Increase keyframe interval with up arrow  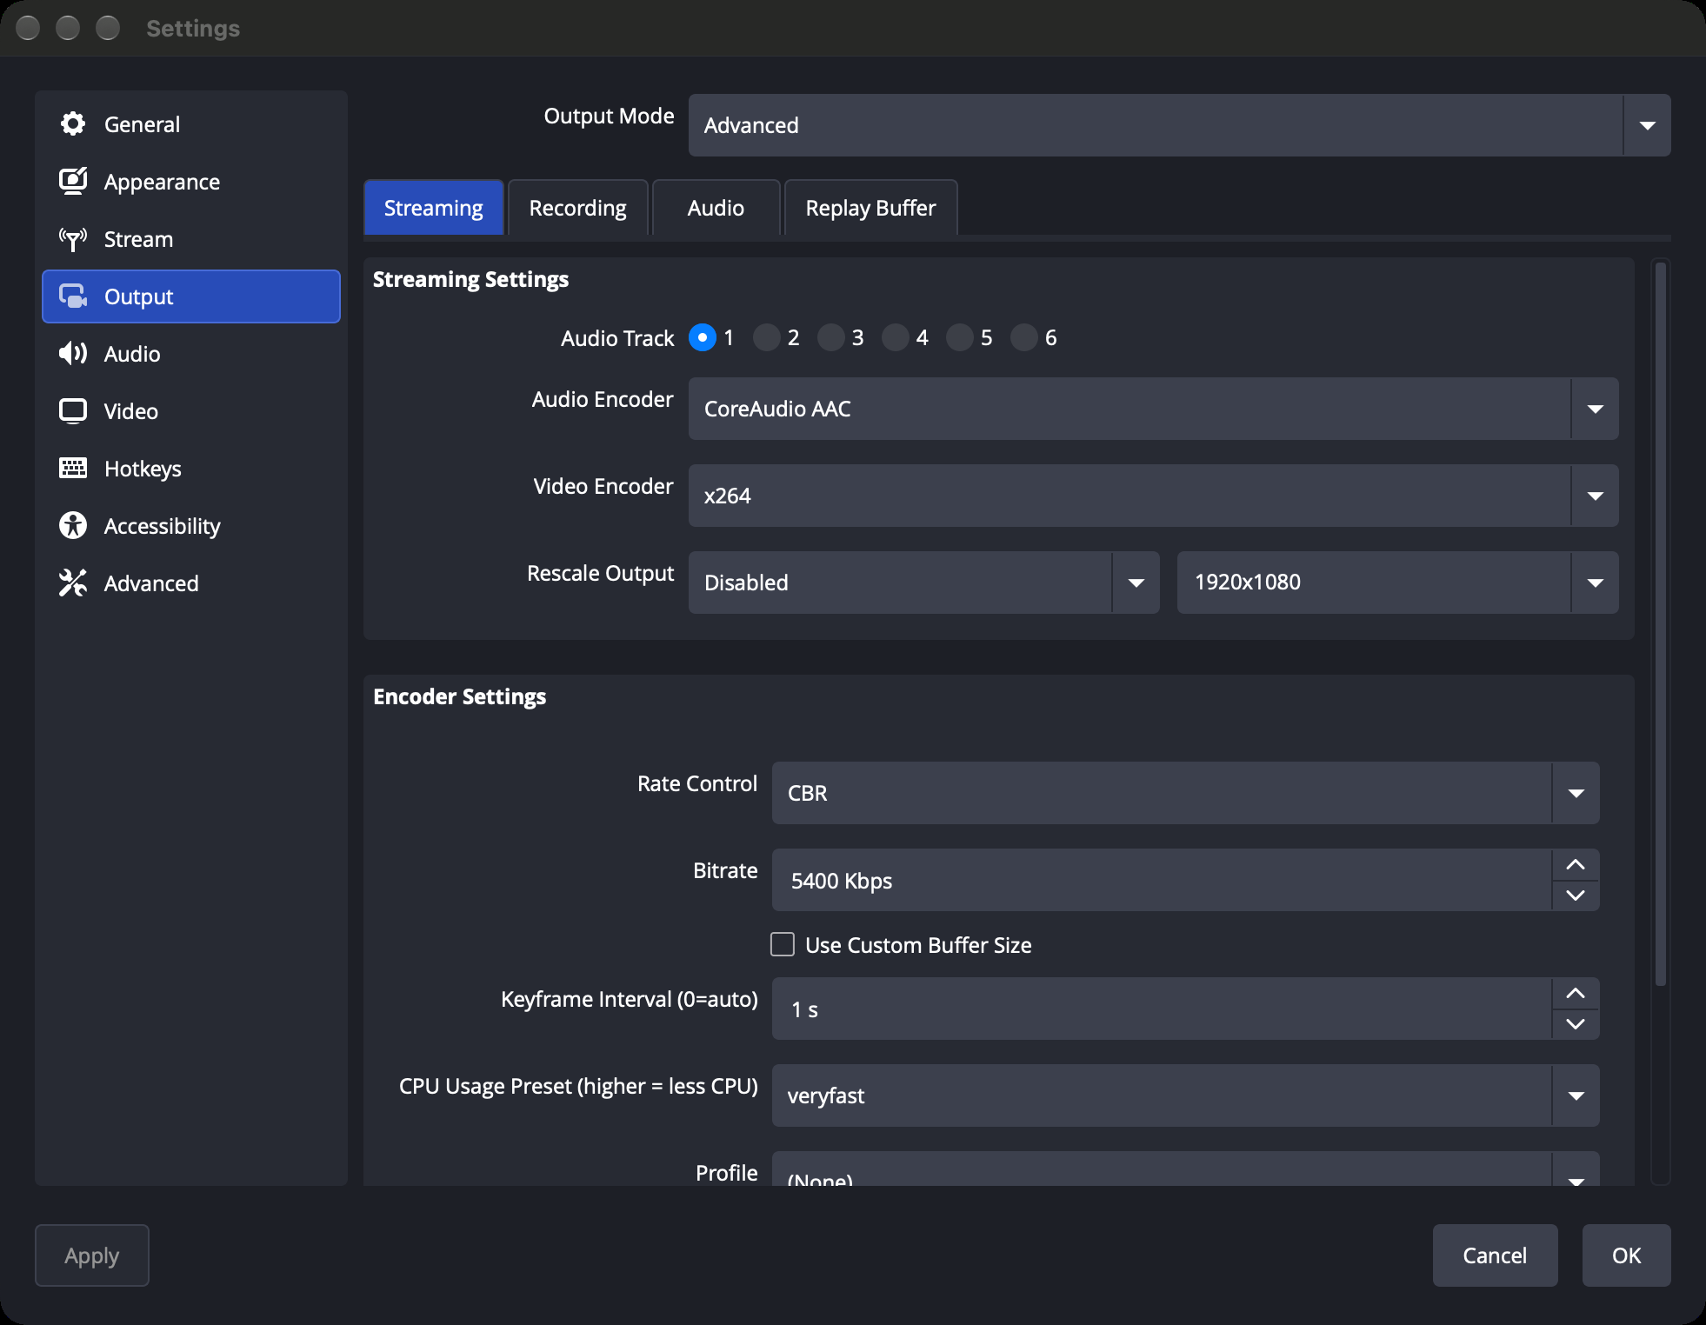[1576, 994]
